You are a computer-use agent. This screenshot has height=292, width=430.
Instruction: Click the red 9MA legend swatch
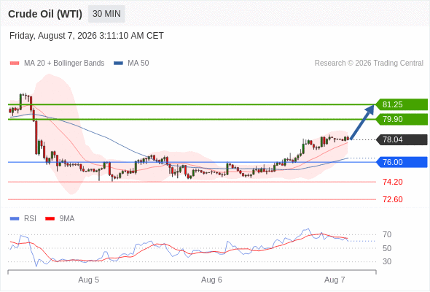50,219
